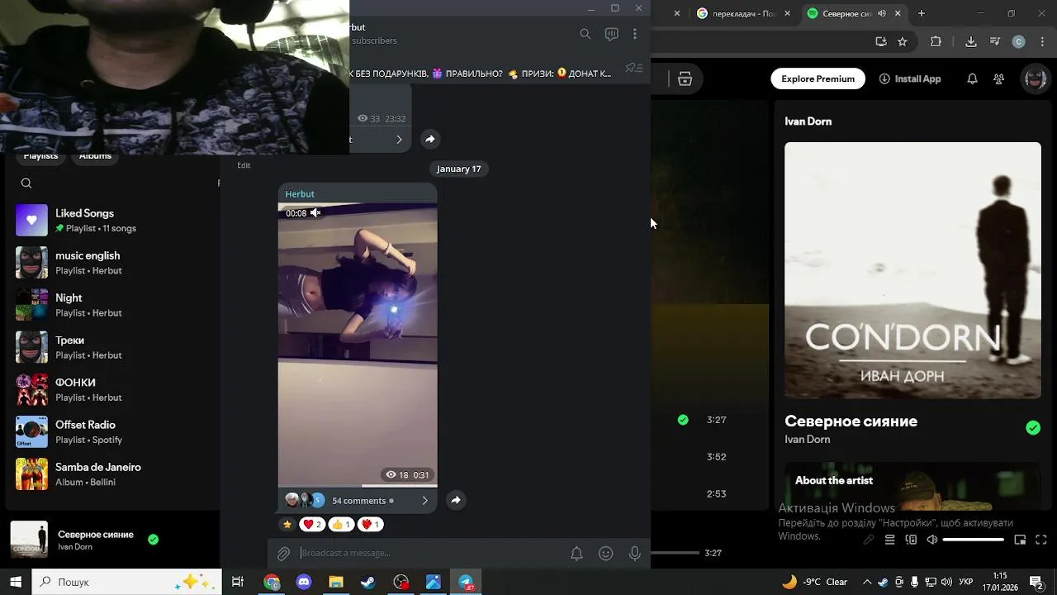Image resolution: width=1057 pixels, height=595 pixels.
Task: Add the heart reaction with 2 votes
Action: point(312,524)
